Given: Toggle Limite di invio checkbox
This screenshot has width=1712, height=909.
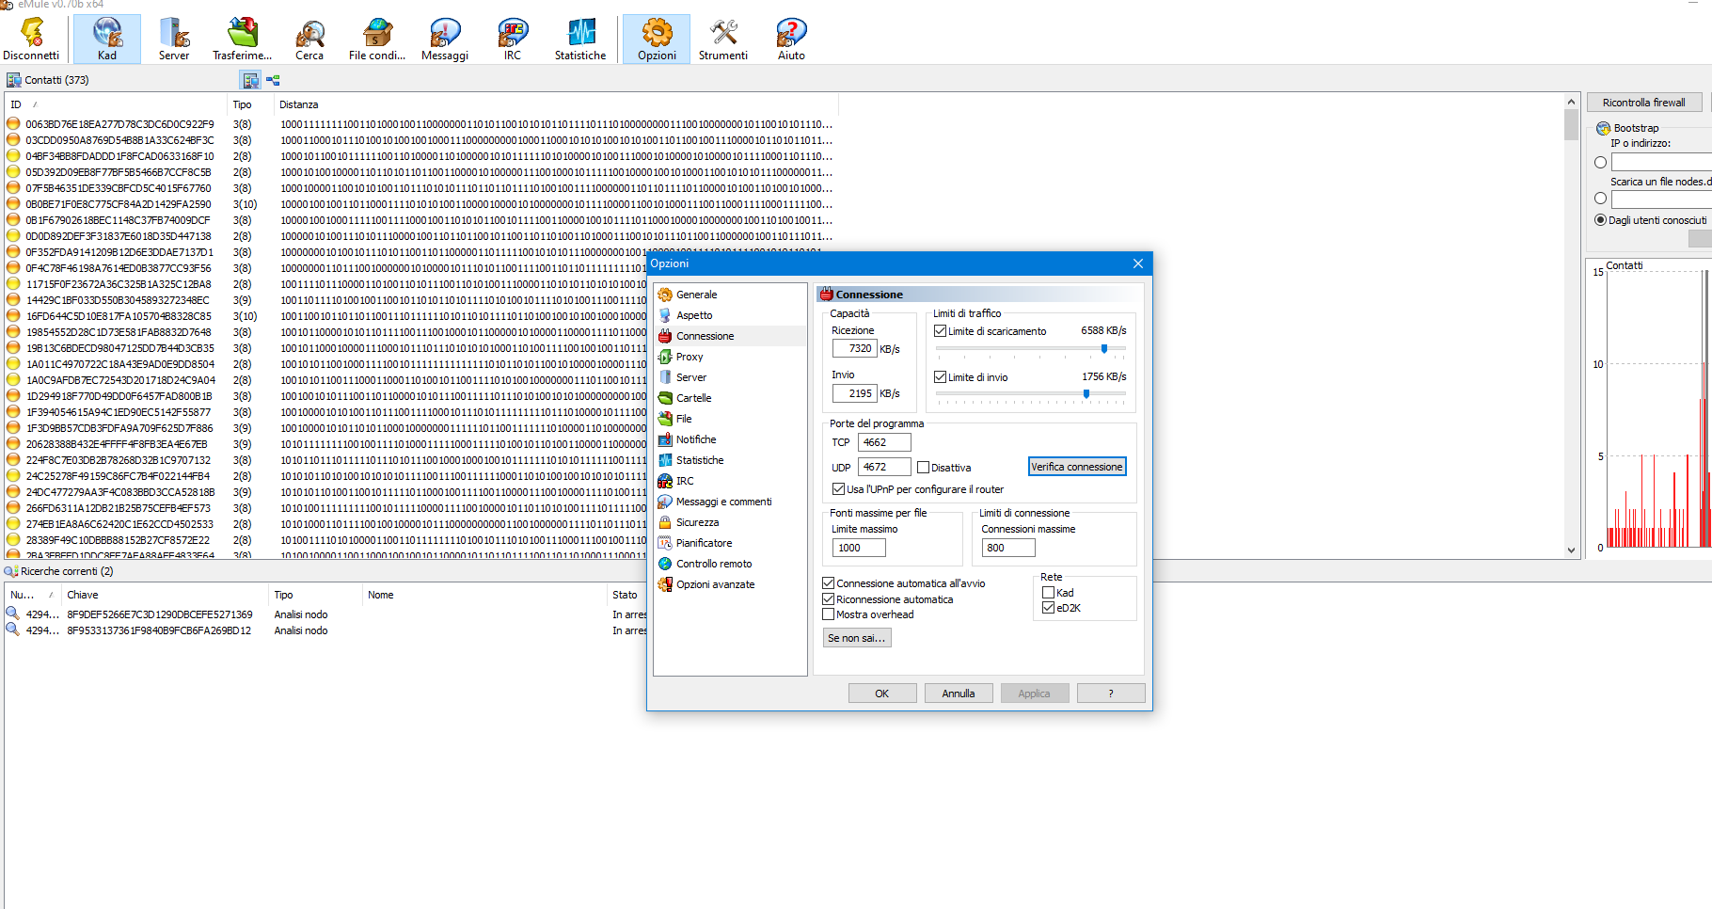Looking at the screenshot, I should [940, 377].
